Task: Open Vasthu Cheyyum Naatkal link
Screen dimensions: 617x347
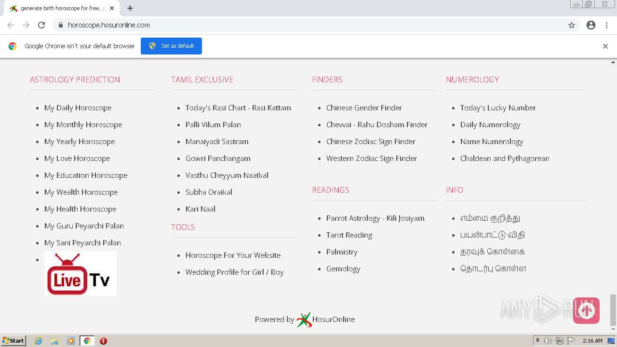Action: [x=227, y=175]
